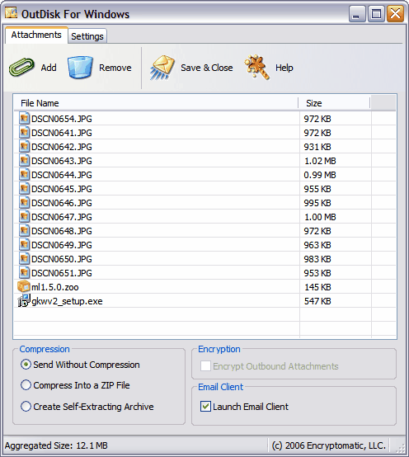Click the image icon beside DSCN0642.JPG
This screenshot has height=457, width=409.
(x=24, y=146)
